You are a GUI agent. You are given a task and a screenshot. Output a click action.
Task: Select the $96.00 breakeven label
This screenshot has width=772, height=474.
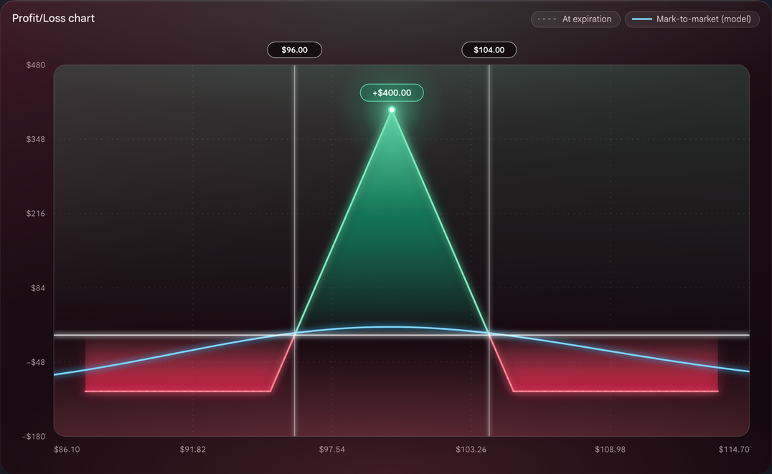(x=294, y=49)
